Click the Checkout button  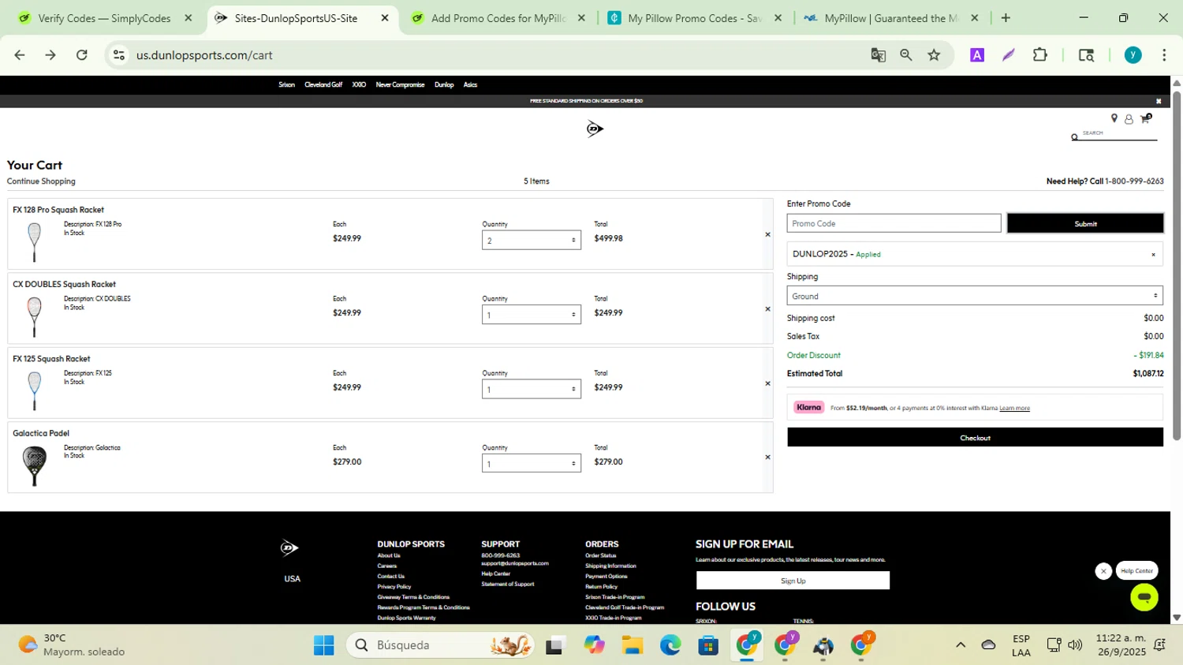975,438
